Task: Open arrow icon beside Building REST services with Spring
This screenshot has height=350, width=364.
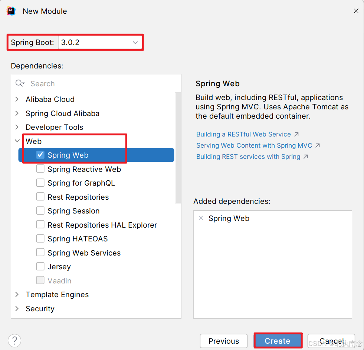Action: 306,157
